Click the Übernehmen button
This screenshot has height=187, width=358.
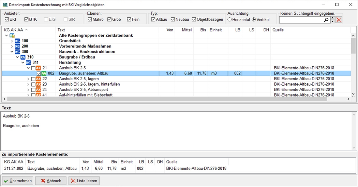[x=18, y=181]
